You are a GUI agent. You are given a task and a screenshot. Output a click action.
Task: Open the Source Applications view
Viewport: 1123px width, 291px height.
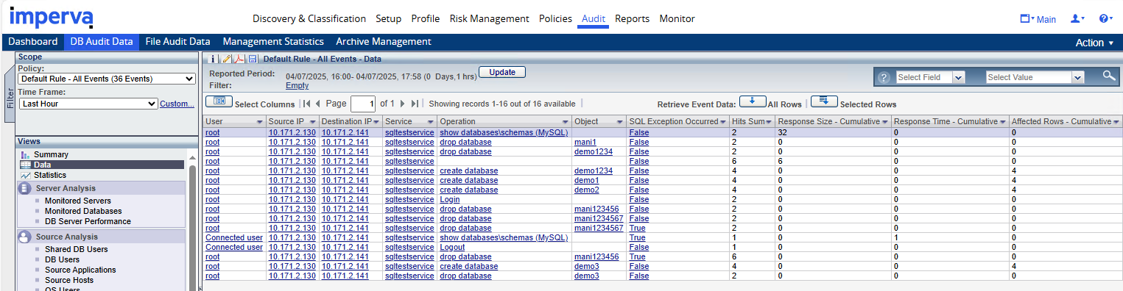point(80,270)
